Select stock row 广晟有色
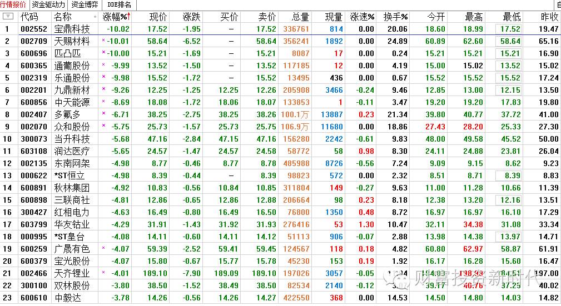 pos(280,249)
